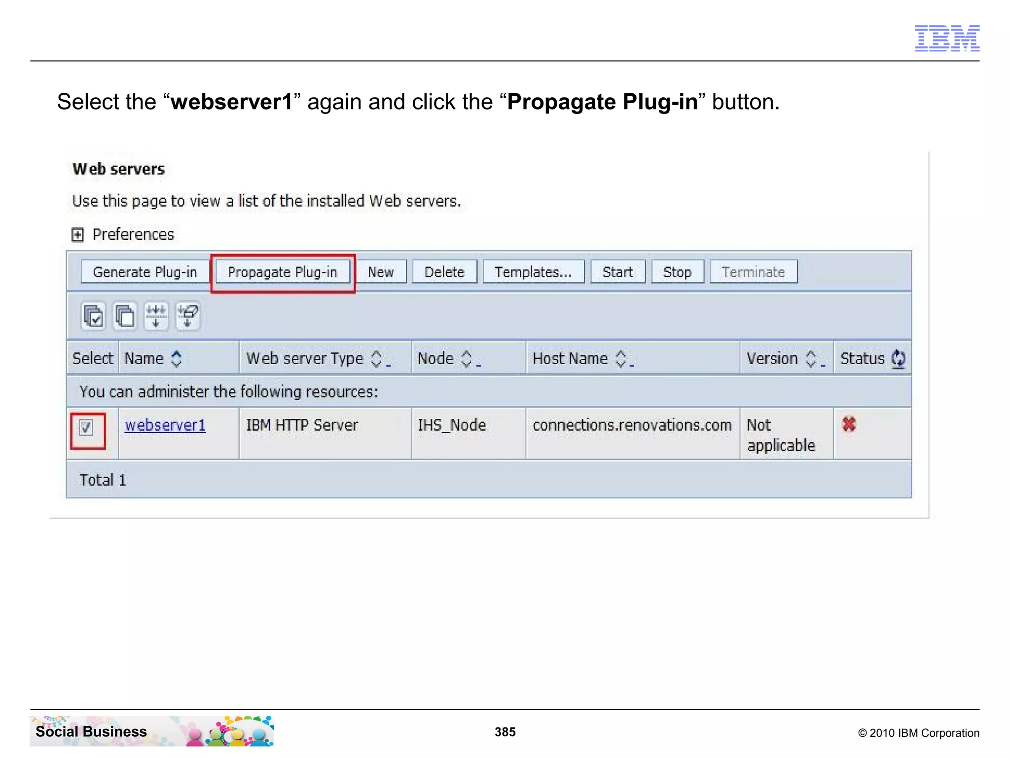The width and height of the screenshot is (1010, 758).
Task: Click the Social Business banner
Action: [152, 731]
